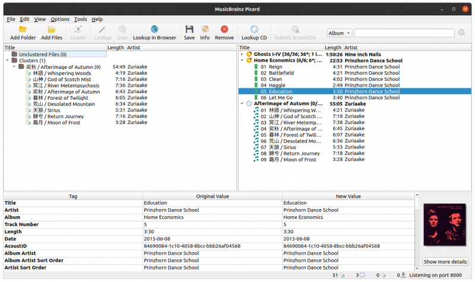
Task: Click the Add Folder toolbar icon
Action: click(x=23, y=29)
